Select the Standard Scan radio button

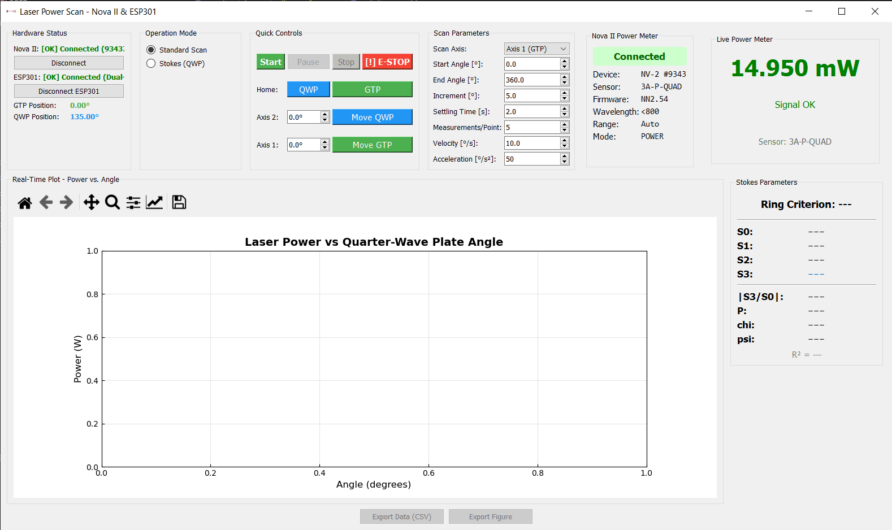click(x=151, y=50)
